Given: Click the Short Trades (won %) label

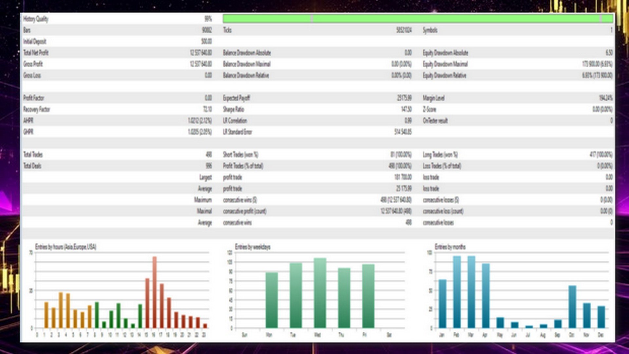Looking at the screenshot, I should coord(240,154).
